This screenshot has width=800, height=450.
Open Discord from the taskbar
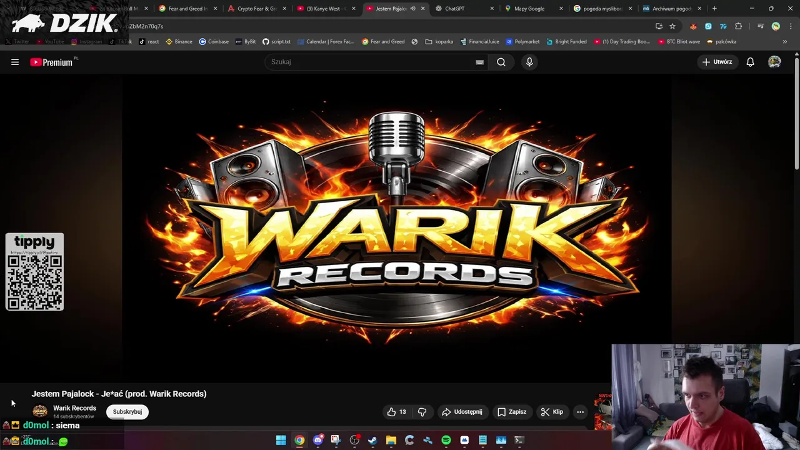[317, 440]
